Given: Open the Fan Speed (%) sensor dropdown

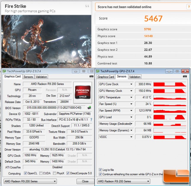Looking at the screenshot, I should pos(131,104).
